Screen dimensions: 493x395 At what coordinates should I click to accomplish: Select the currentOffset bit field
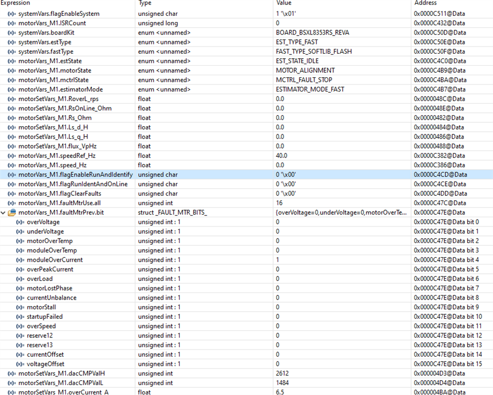(x=45, y=354)
